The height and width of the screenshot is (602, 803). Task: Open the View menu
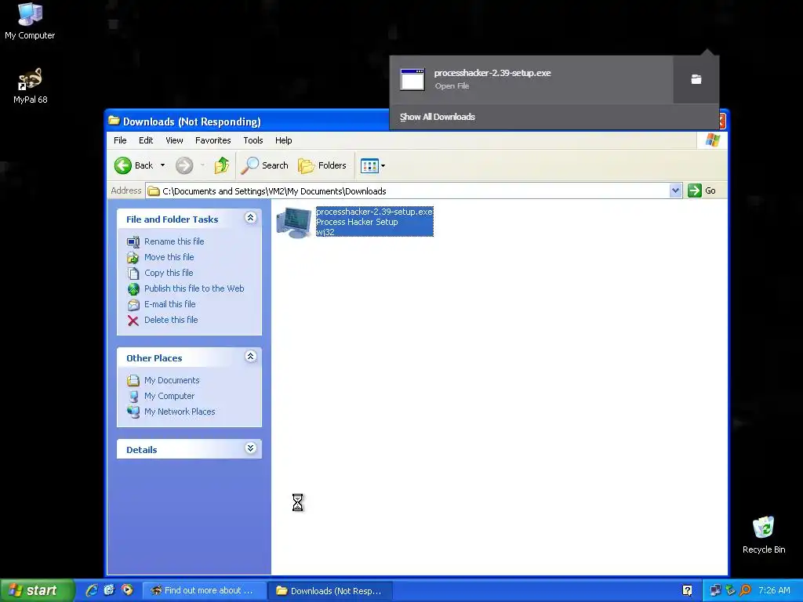[x=174, y=140]
